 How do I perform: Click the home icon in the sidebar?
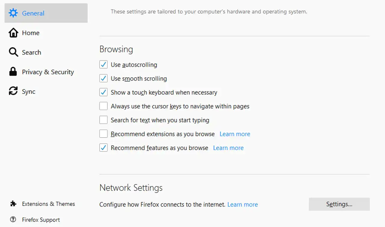(13, 33)
